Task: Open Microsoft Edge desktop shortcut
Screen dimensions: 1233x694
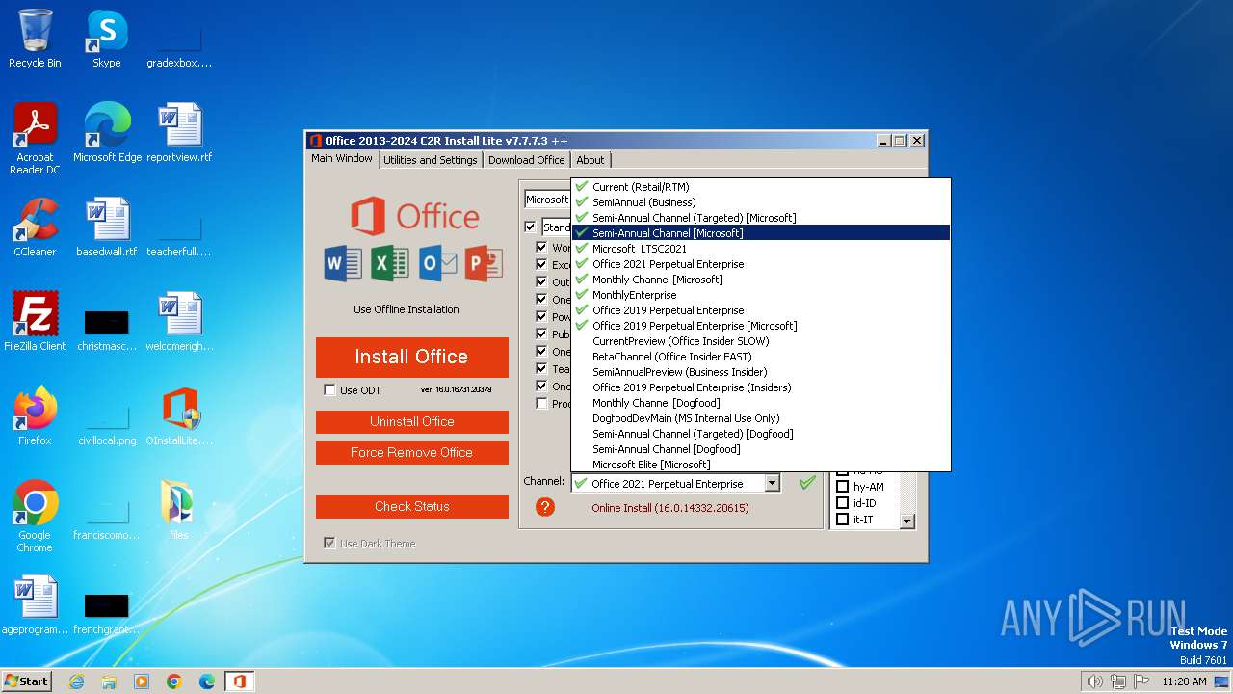Action: (107, 133)
